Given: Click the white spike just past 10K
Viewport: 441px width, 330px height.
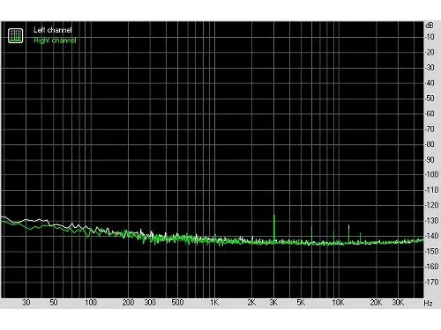Looking at the screenshot, I should (x=348, y=233).
